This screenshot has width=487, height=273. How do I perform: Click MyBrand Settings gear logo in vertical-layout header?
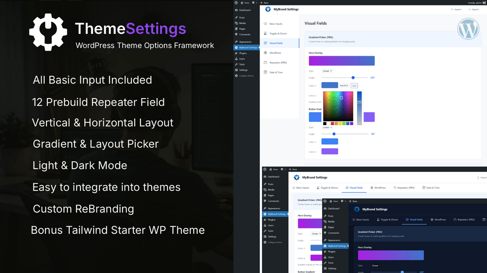pos(267,9)
